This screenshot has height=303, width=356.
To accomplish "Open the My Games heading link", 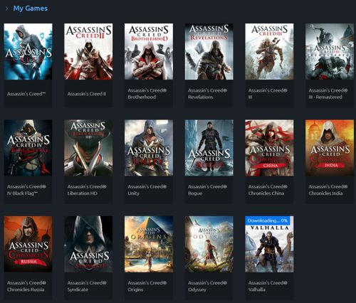I will pos(31,9).
